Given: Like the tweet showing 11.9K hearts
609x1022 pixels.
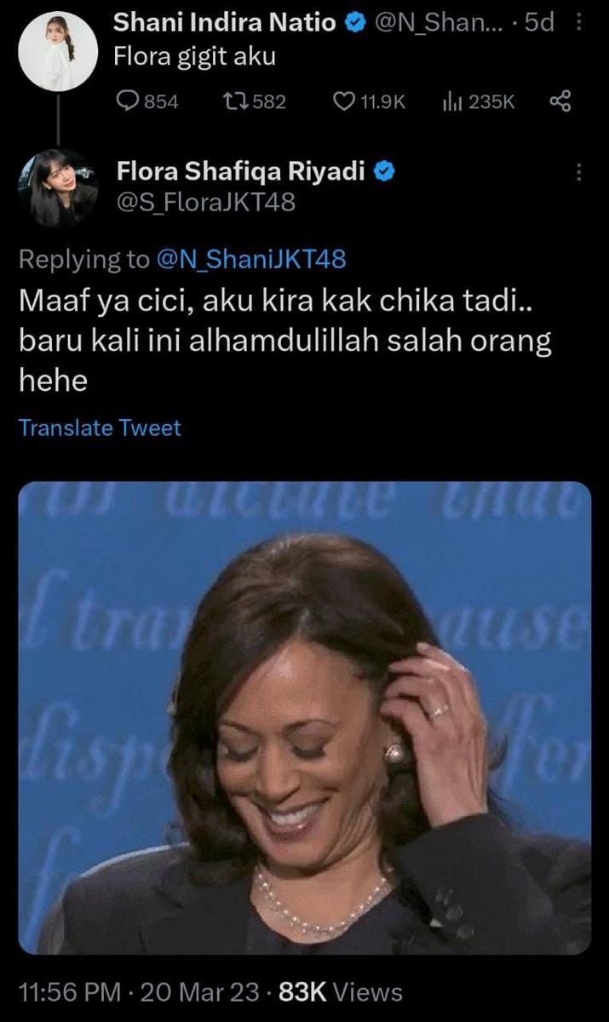Looking at the screenshot, I should click(368, 101).
